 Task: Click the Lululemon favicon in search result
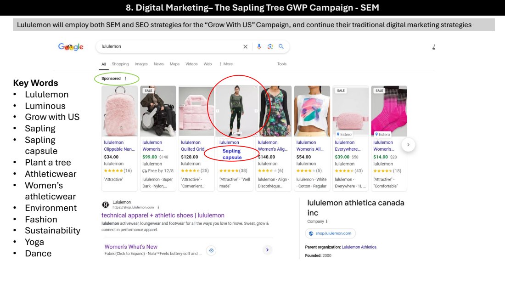coord(106,205)
